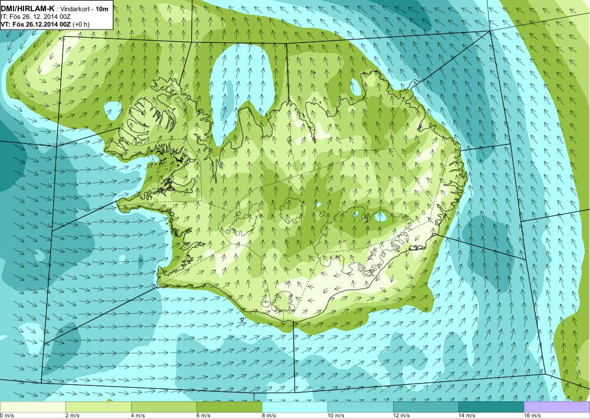Select the 'VT: Fös 26.12.2014 00Z' line
The width and height of the screenshot is (590, 419).
click(x=36, y=24)
